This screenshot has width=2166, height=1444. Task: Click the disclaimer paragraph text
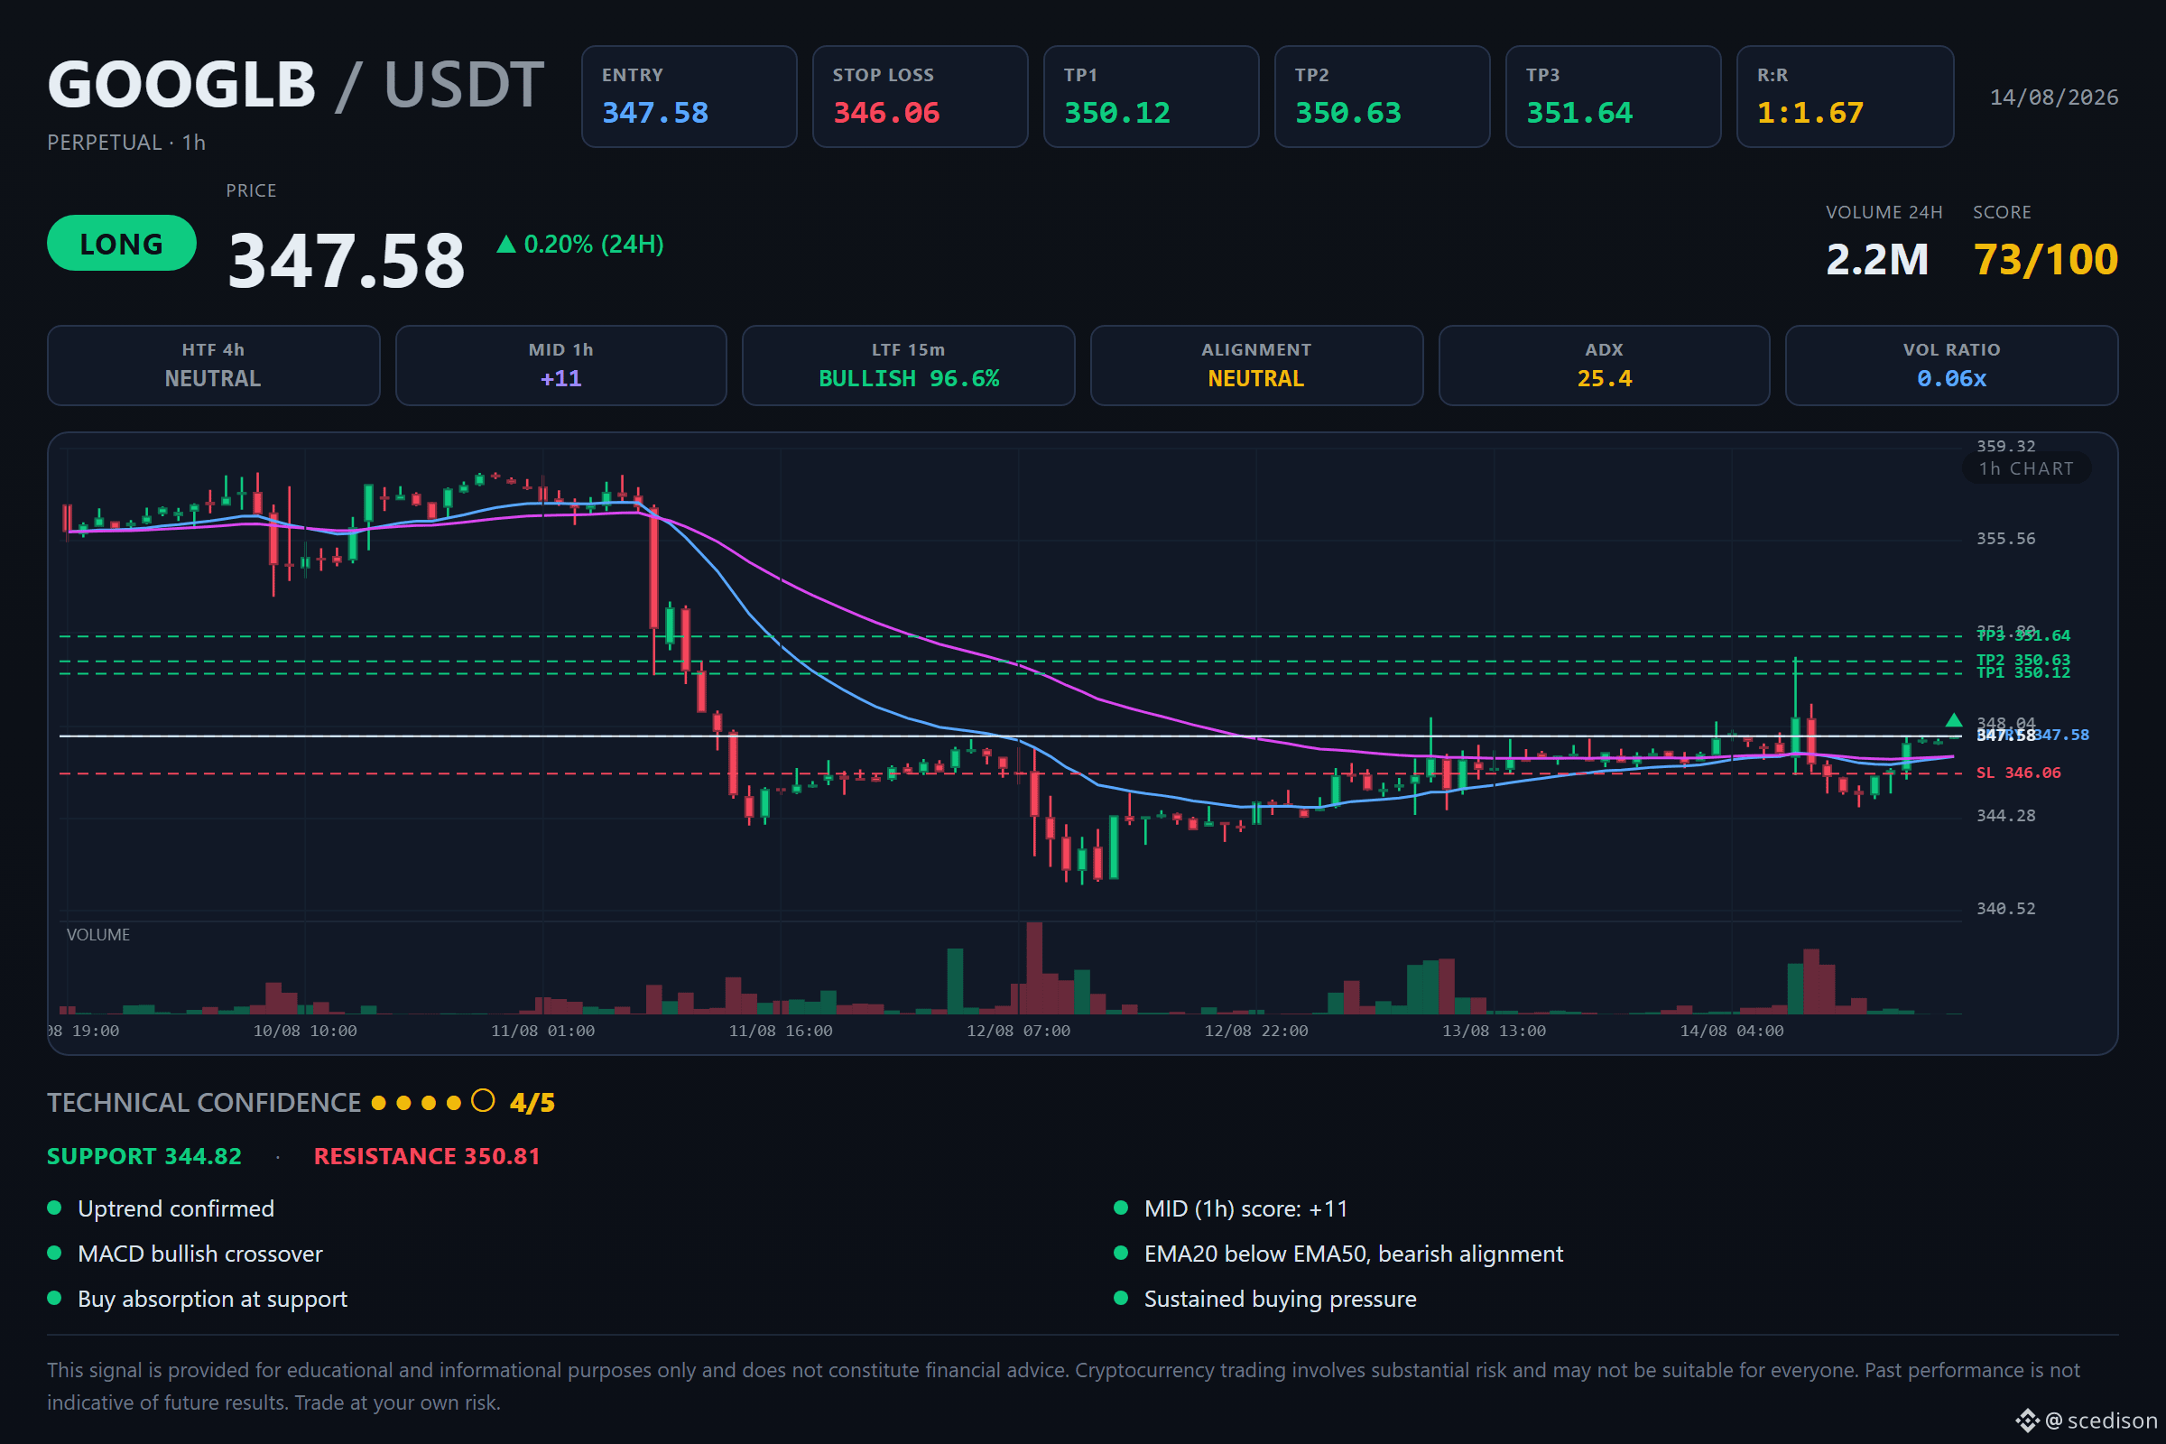pos(1064,1386)
